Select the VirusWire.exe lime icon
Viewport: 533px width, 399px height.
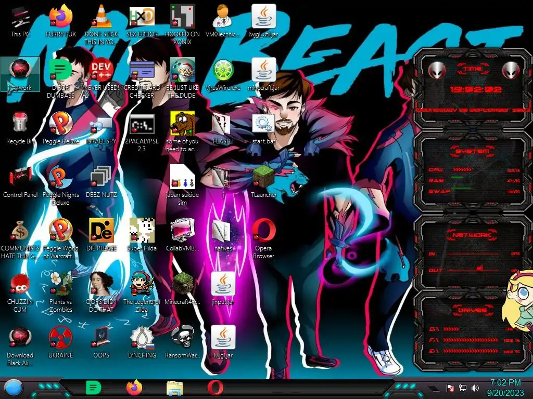223,74
